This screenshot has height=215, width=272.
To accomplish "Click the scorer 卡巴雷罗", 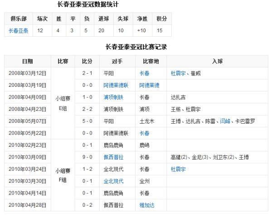I will pos(245,121).
